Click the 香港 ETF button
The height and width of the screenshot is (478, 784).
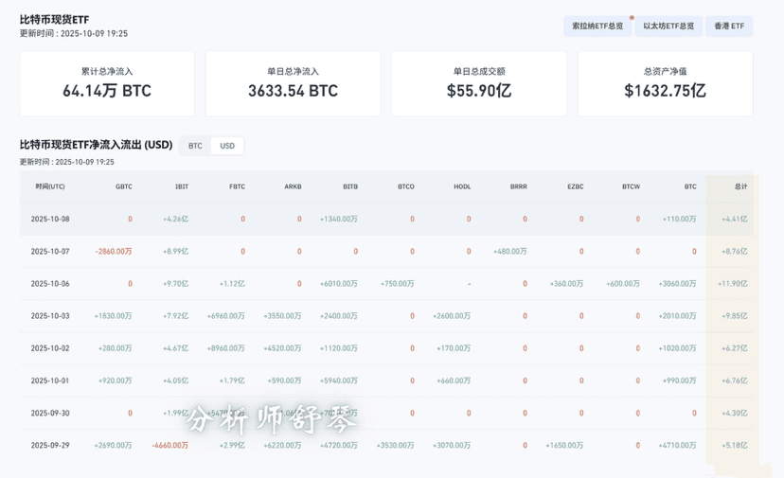coord(729,27)
